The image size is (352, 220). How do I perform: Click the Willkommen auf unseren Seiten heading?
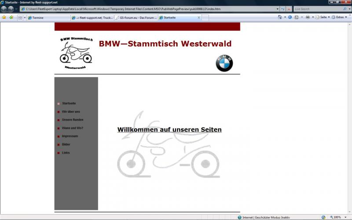pos(169,129)
